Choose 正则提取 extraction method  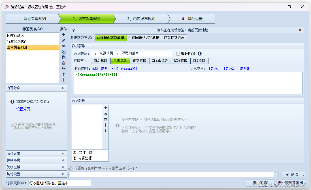point(120,61)
